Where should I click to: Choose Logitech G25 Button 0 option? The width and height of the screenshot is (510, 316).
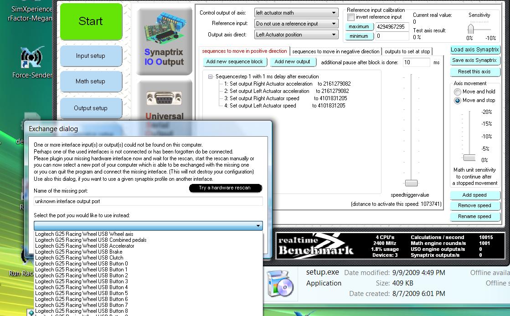(148, 264)
